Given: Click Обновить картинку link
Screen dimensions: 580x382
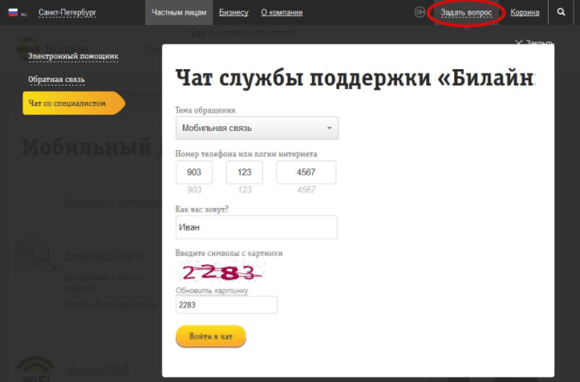Looking at the screenshot, I should [212, 291].
